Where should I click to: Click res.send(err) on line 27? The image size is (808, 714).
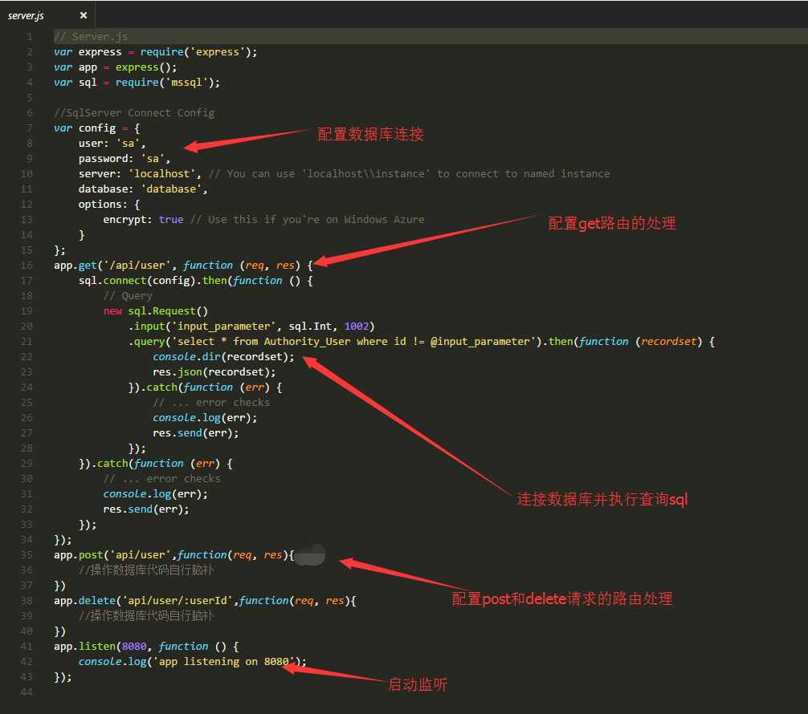[196, 433]
